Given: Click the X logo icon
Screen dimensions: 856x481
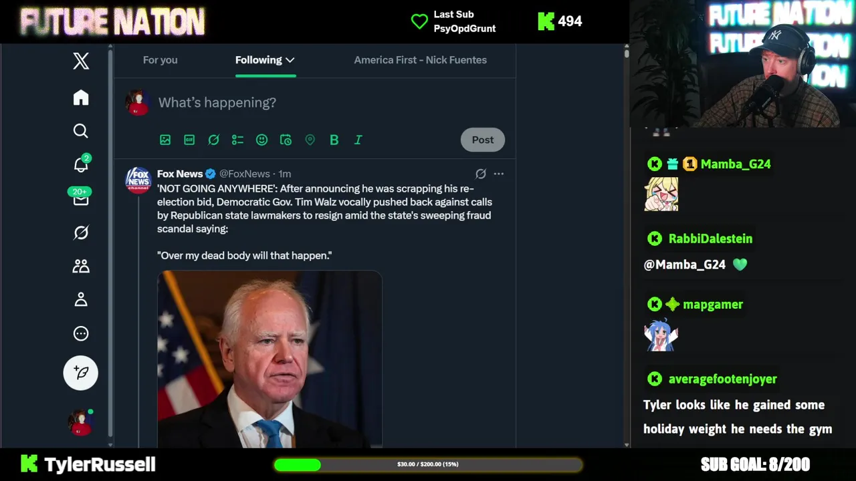Looking at the screenshot, I should point(81,61).
